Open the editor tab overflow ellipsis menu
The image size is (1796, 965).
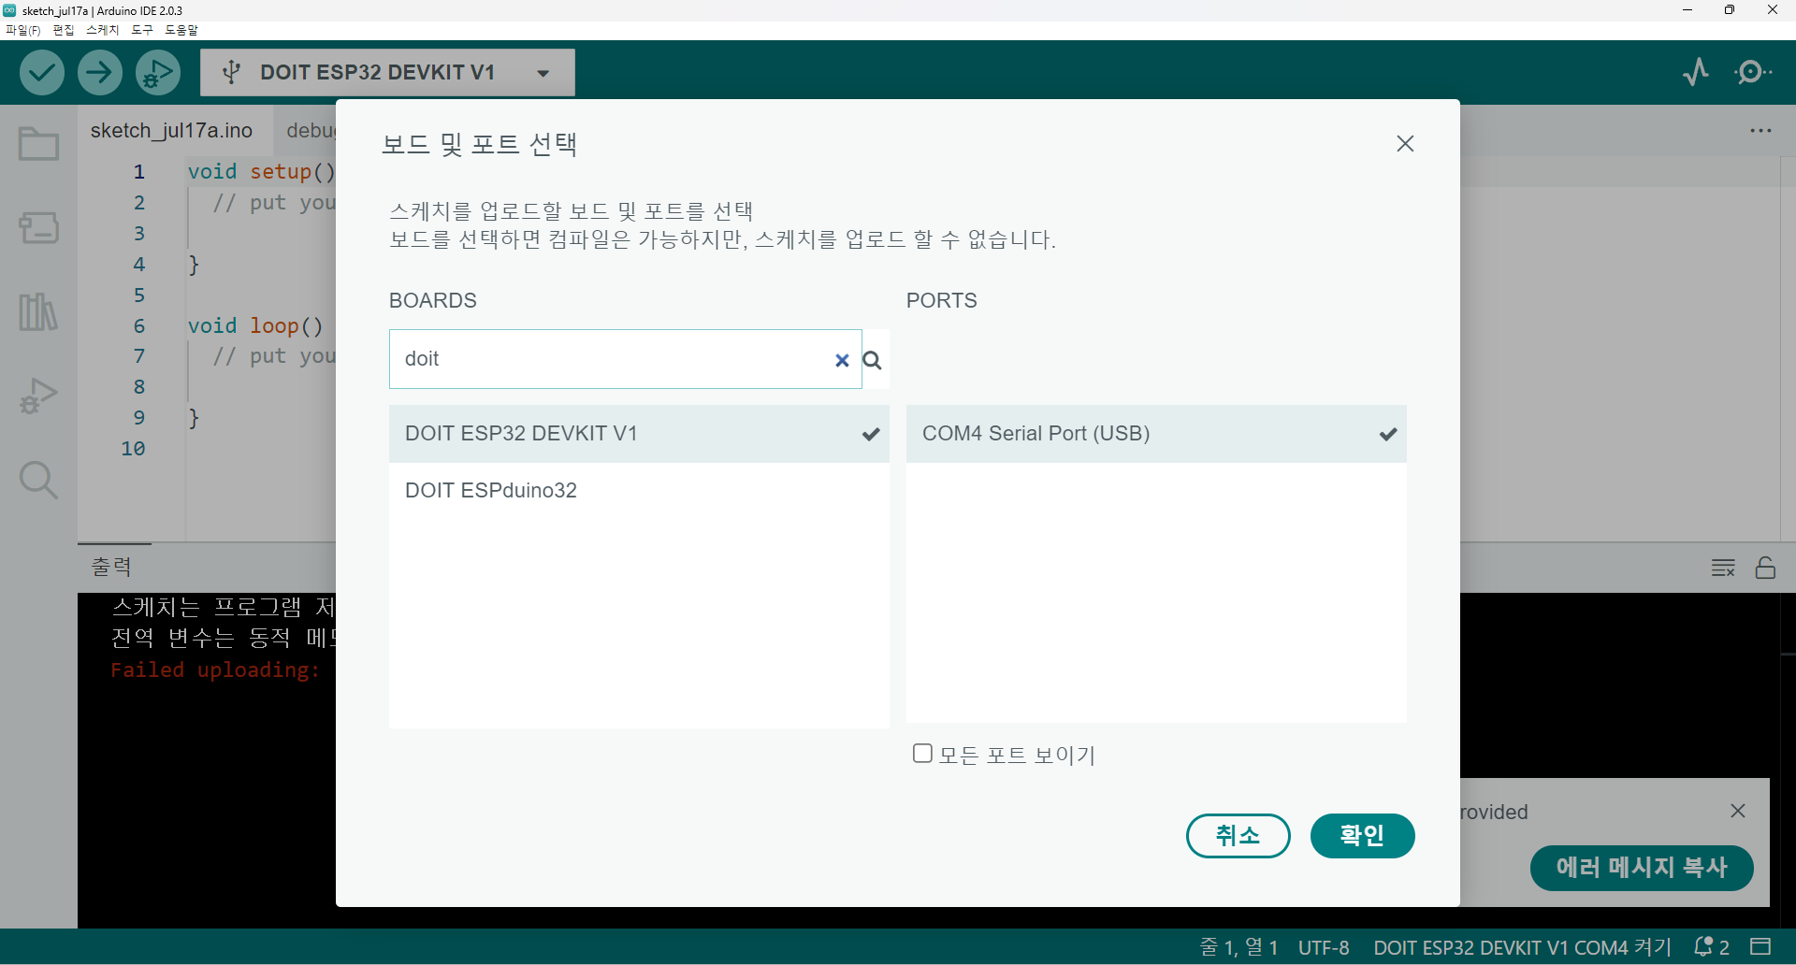[1760, 131]
